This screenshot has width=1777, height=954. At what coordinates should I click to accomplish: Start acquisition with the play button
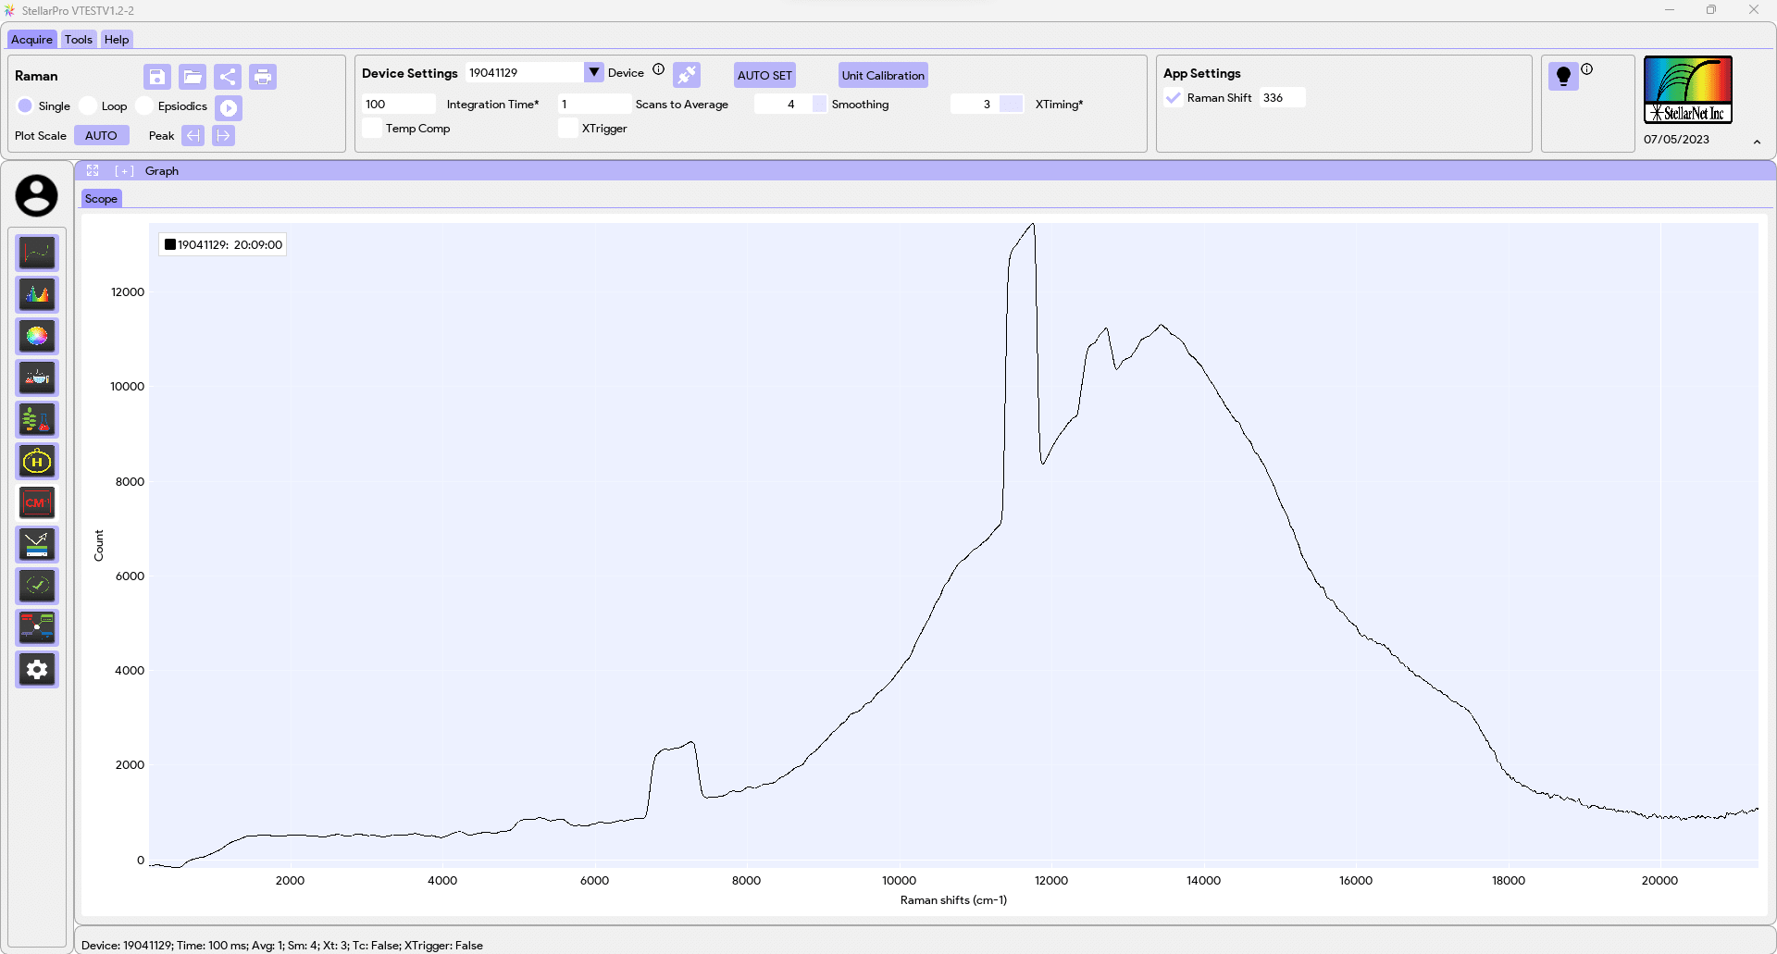coord(229,108)
